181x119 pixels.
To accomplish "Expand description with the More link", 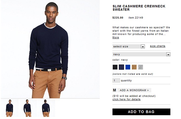I will [x=116, y=38].
